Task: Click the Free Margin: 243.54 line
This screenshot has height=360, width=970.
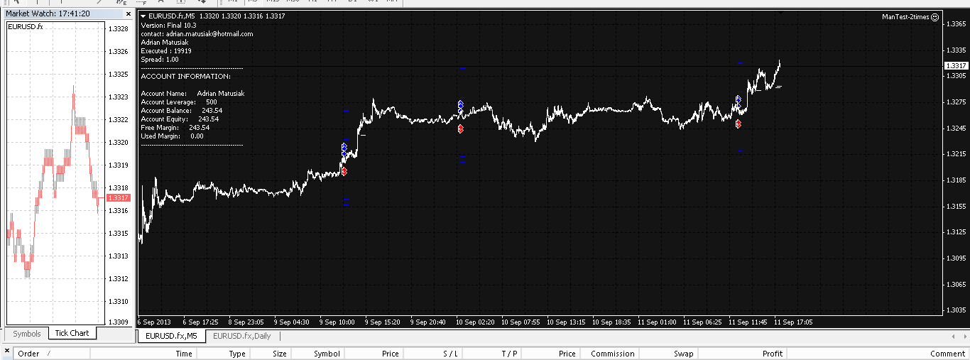Action: 175,127
